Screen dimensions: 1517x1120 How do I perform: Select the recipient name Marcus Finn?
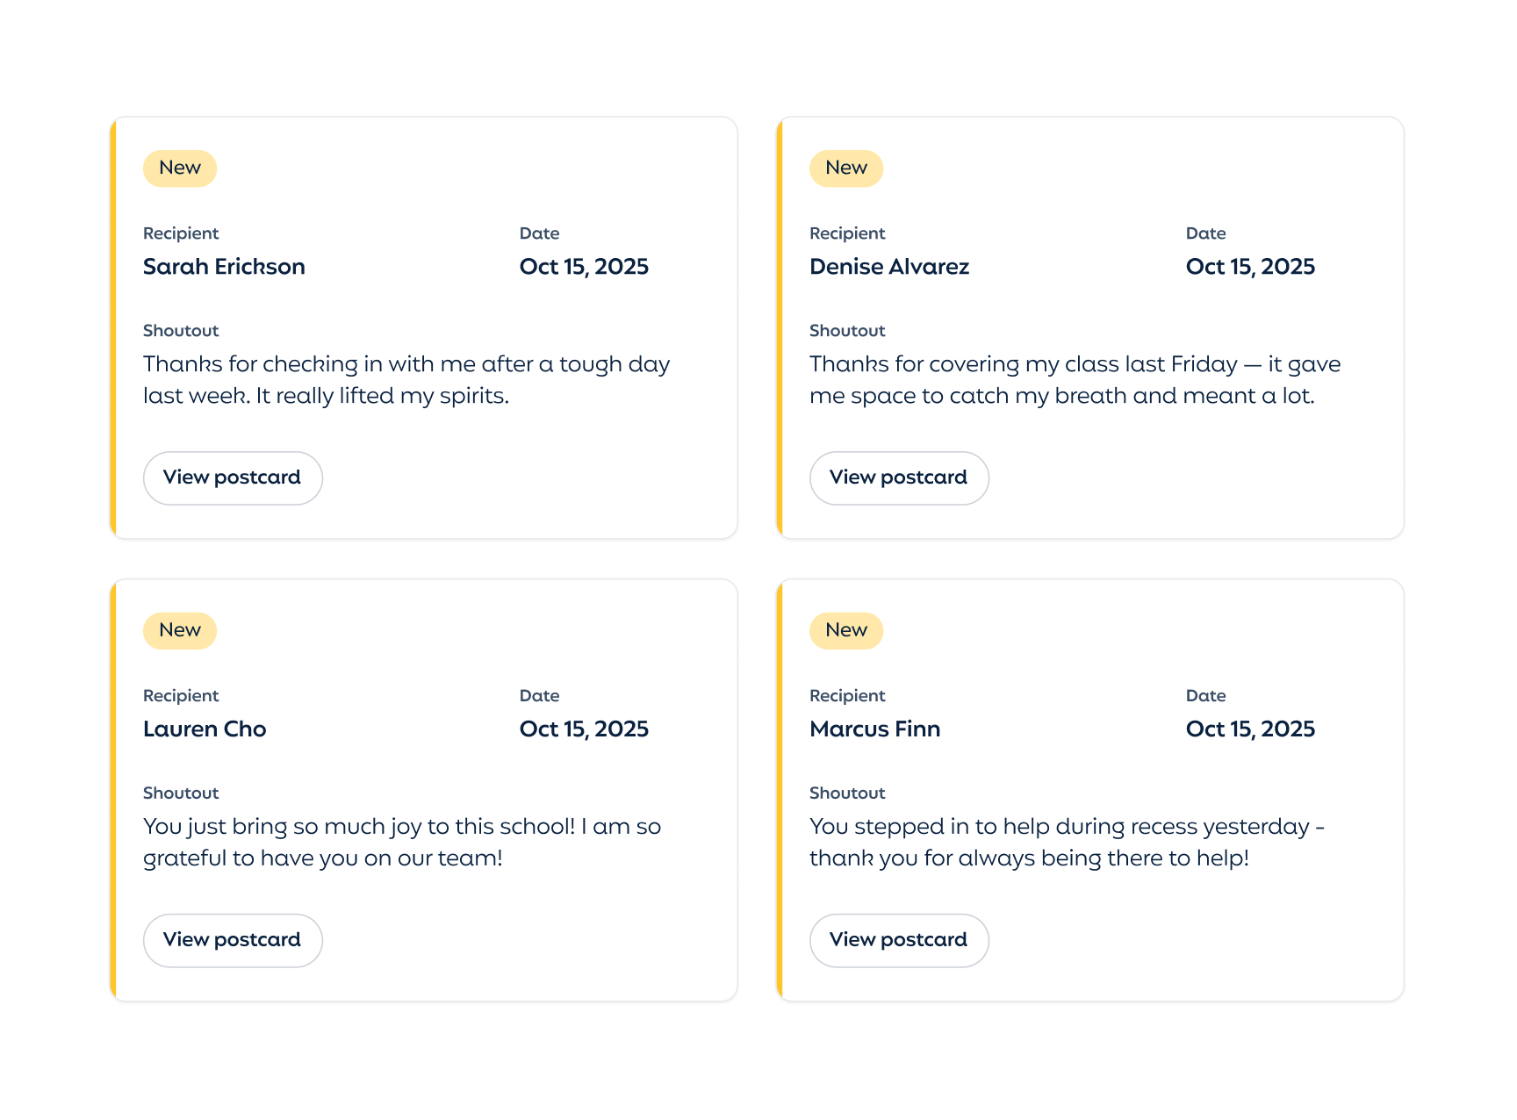point(874,729)
